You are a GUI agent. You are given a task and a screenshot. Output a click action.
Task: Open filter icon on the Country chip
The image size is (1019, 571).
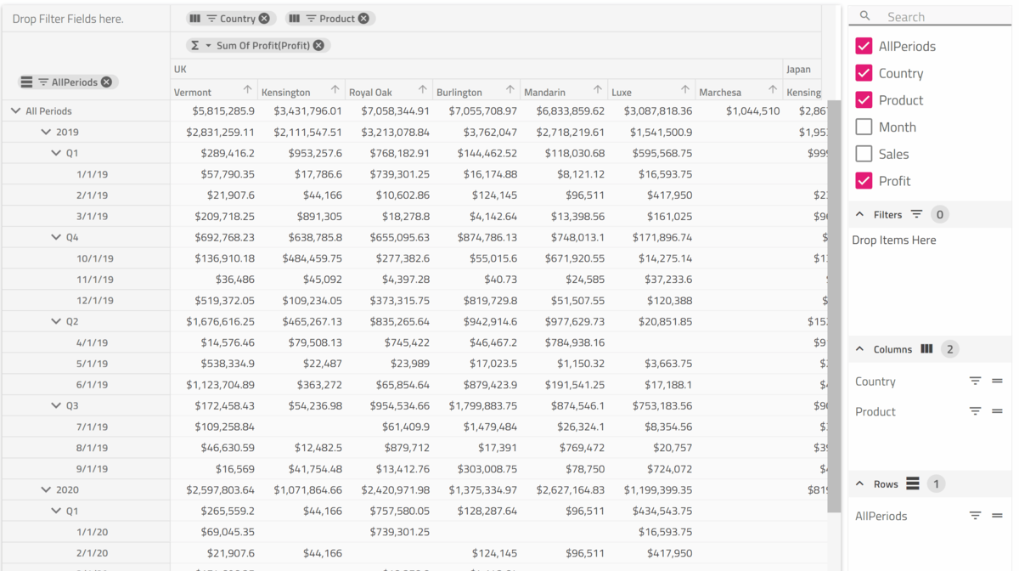click(212, 19)
